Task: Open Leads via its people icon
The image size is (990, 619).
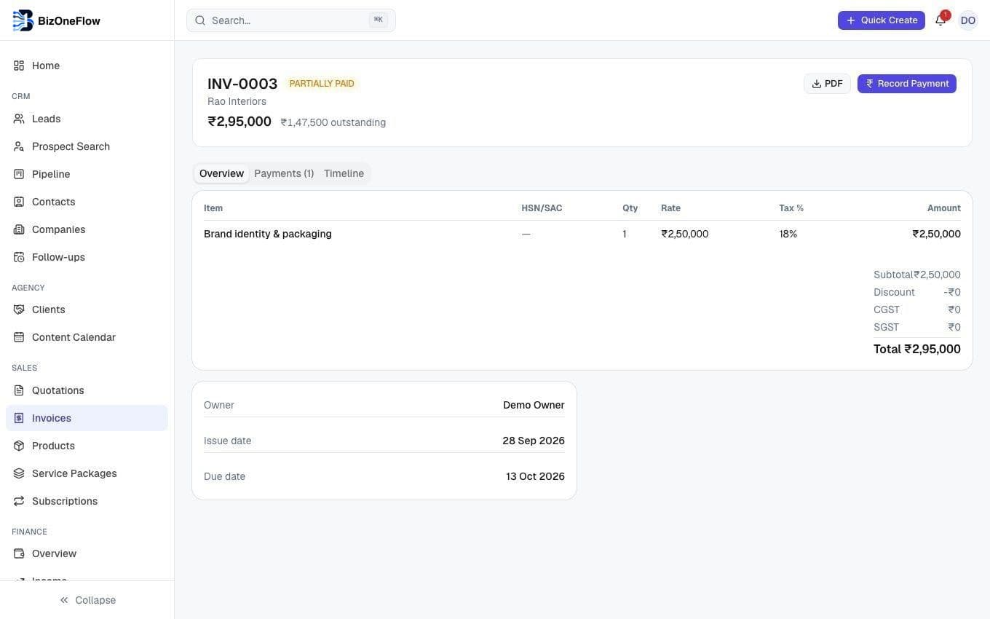Action: pyautogui.click(x=19, y=119)
